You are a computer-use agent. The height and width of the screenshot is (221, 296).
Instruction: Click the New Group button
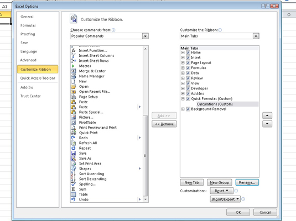220,182
